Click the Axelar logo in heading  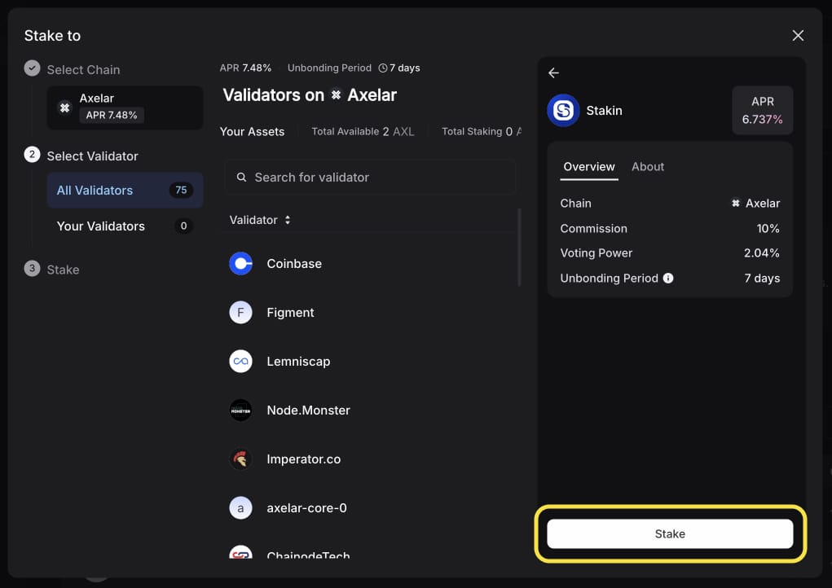[x=336, y=95]
